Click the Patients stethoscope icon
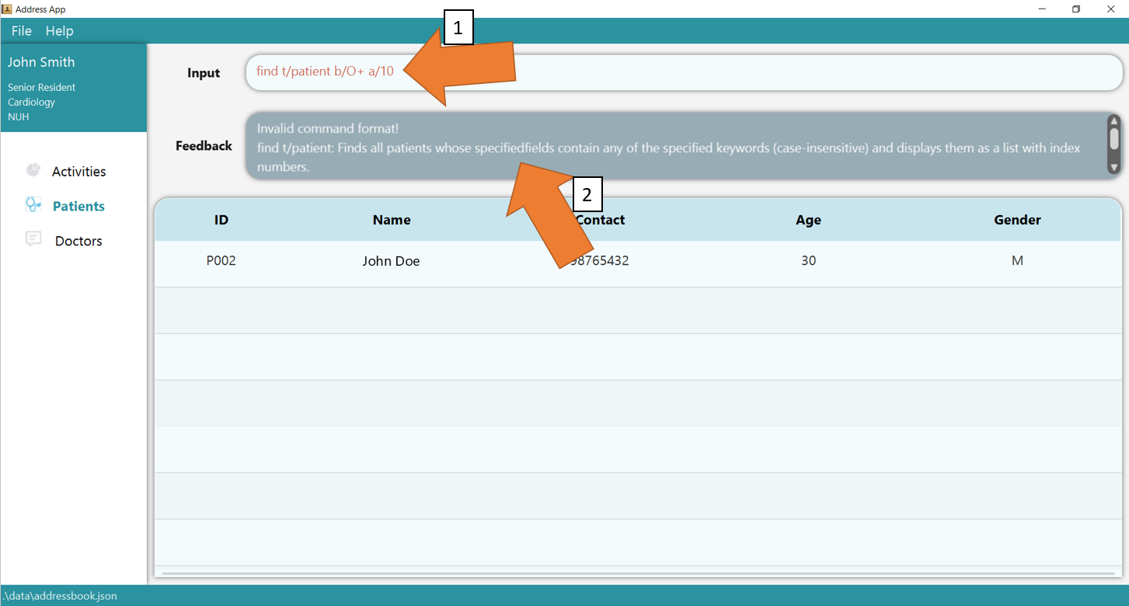1129x606 pixels. tap(33, 204)
